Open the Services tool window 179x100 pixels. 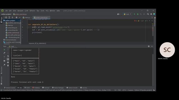pyautogui.click(x=84, y=88)
